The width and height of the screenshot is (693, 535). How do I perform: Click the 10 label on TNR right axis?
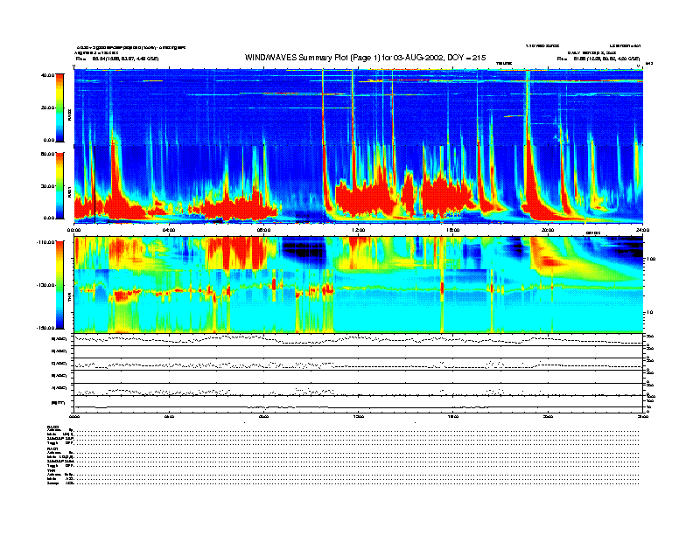click(651, 312)
